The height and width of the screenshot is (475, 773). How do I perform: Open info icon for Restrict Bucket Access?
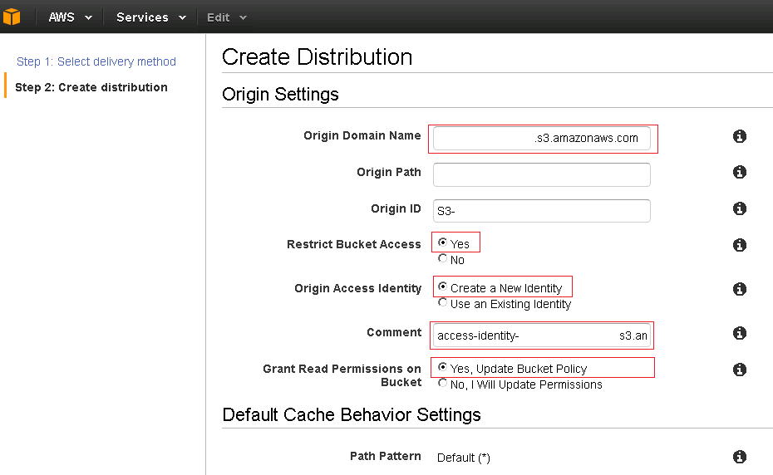[x=739, y=245]
